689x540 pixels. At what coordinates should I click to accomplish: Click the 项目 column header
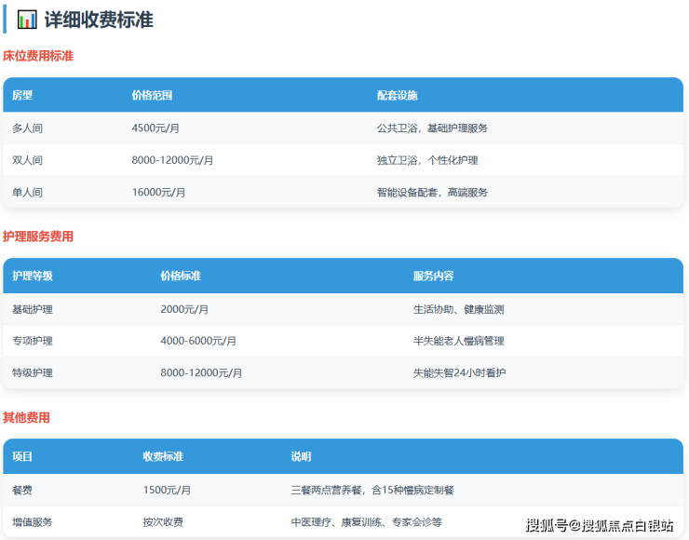[22, 456]
